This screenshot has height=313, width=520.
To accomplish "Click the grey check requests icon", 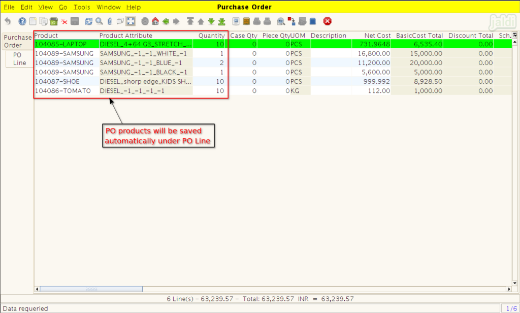I will coord(302,21).
